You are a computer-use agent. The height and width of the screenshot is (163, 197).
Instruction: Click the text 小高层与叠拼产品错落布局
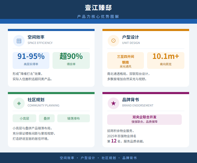[32, 128]
